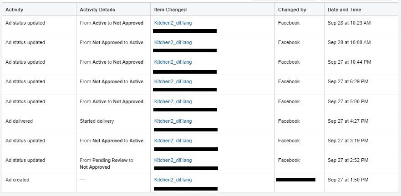The width and height of the screenshot is (401, 196).
Task: Click Kitchen2_dif.lang link in the Ad created row
Action: point(173,180)
